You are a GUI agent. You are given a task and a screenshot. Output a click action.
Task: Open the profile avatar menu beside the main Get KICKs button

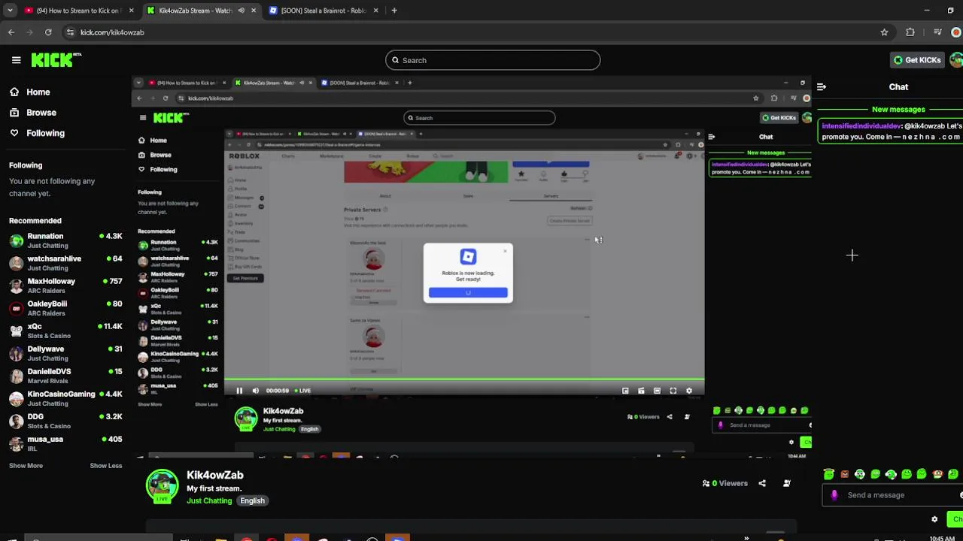957,60
